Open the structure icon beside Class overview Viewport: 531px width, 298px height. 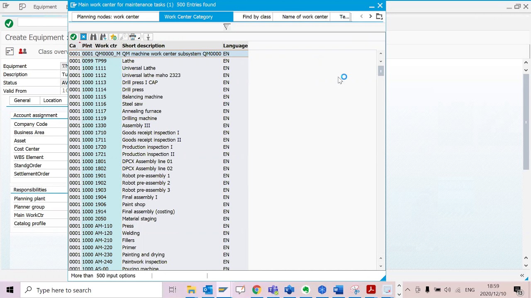(10, 51)
